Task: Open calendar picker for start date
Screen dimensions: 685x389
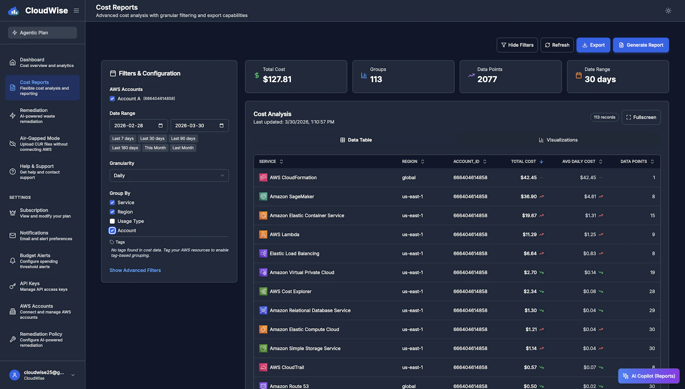Action: tap(161, 125)
